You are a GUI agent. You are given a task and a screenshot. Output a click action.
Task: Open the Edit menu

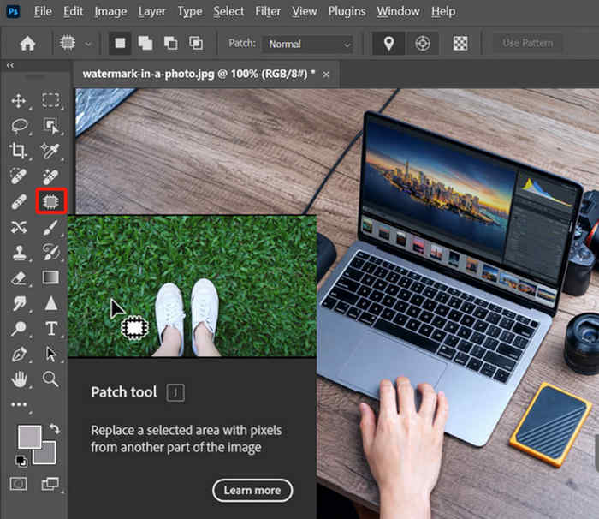(x=73, y=11)
